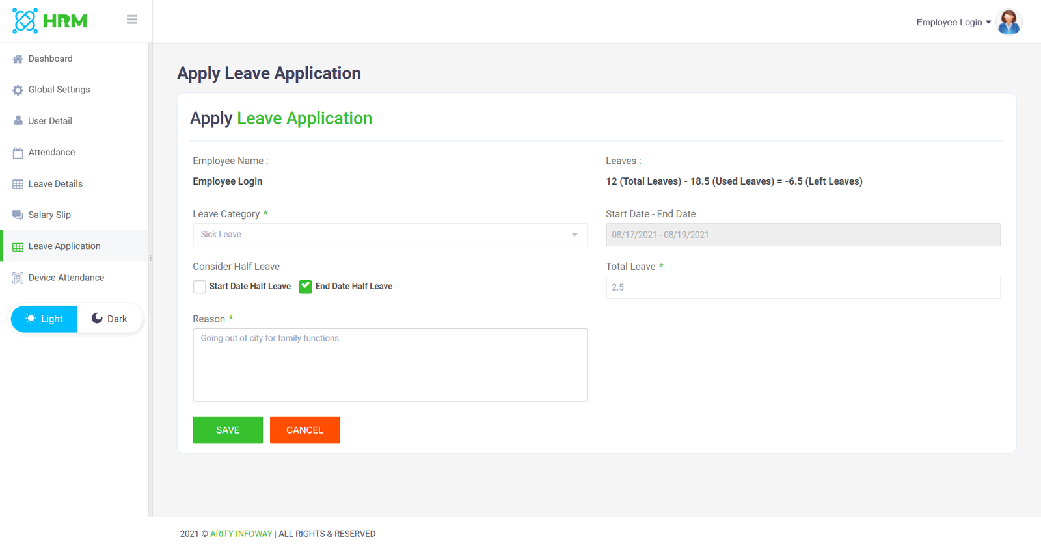Toggle the hamburger sidebar menu icon
The height and width of the screenshot is (552, 1041).
tap(132, 20)
